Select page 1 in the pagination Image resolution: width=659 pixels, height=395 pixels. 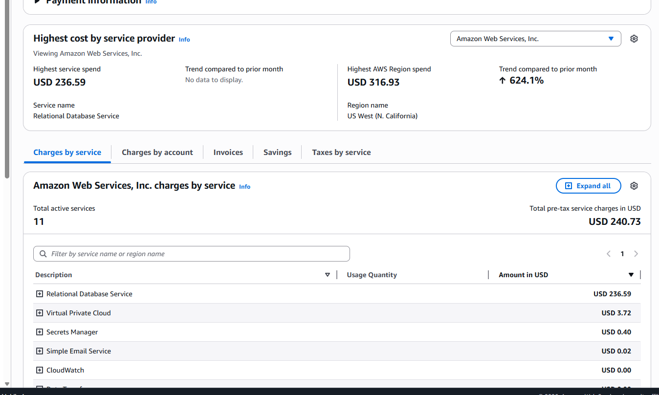[622, 254]
